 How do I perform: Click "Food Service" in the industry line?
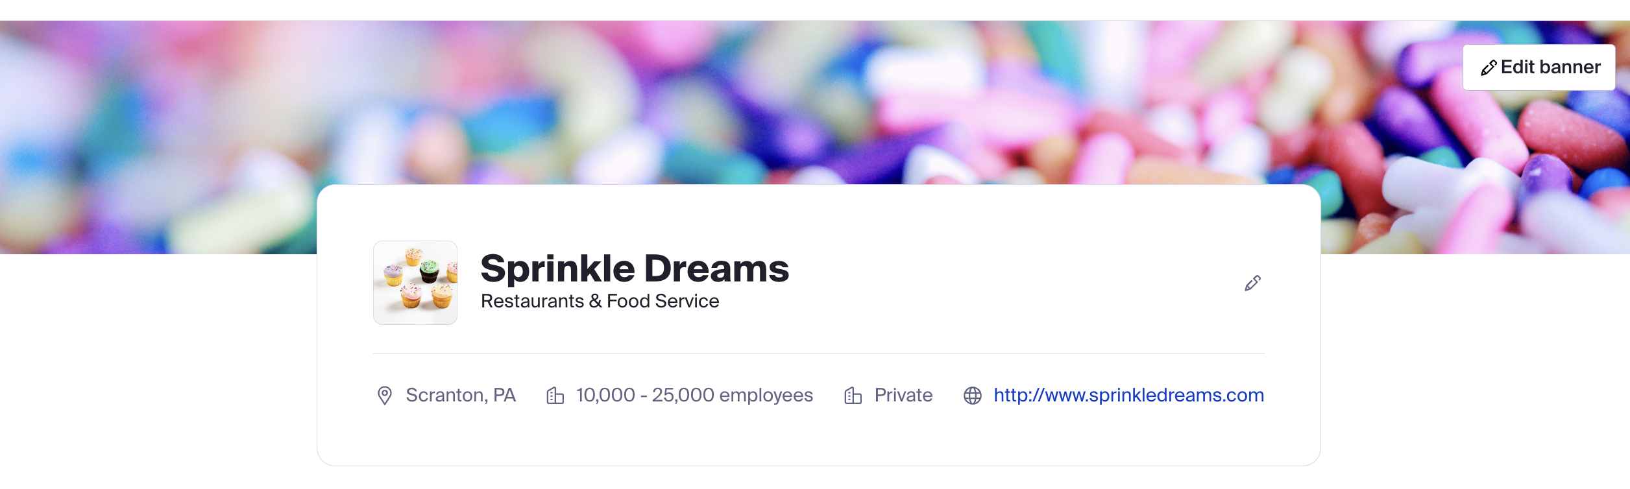(x=663, y=301)
